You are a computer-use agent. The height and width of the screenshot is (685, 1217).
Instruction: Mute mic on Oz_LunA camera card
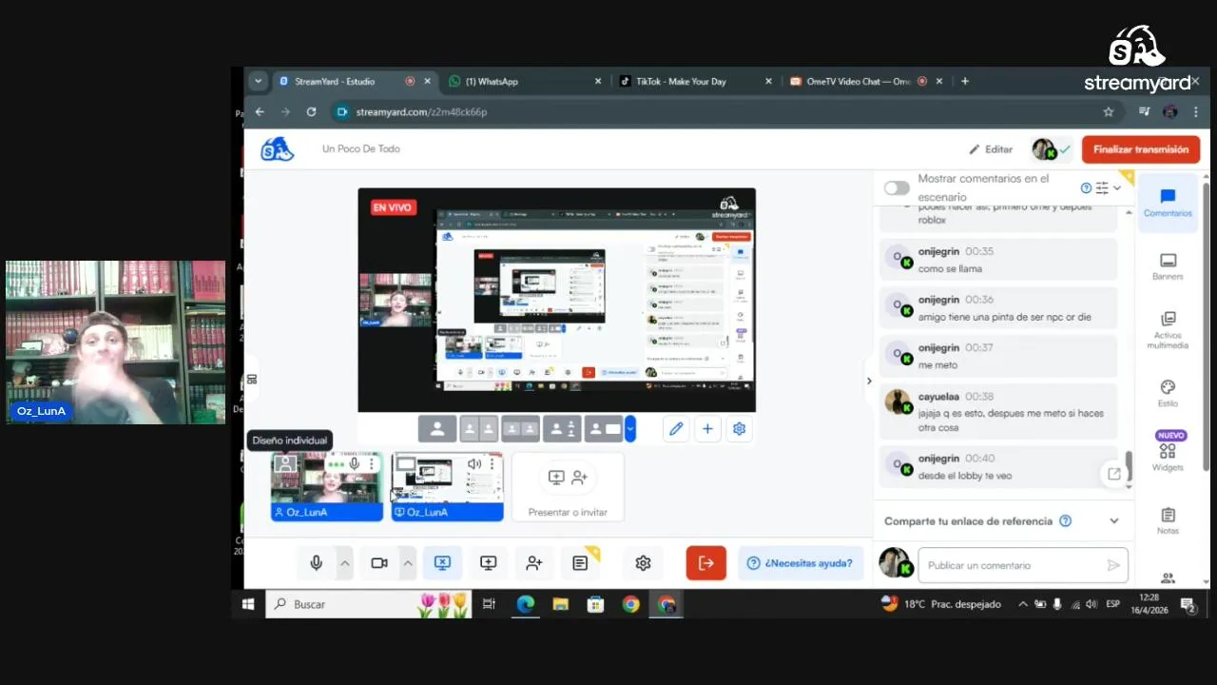coord(355,464)
